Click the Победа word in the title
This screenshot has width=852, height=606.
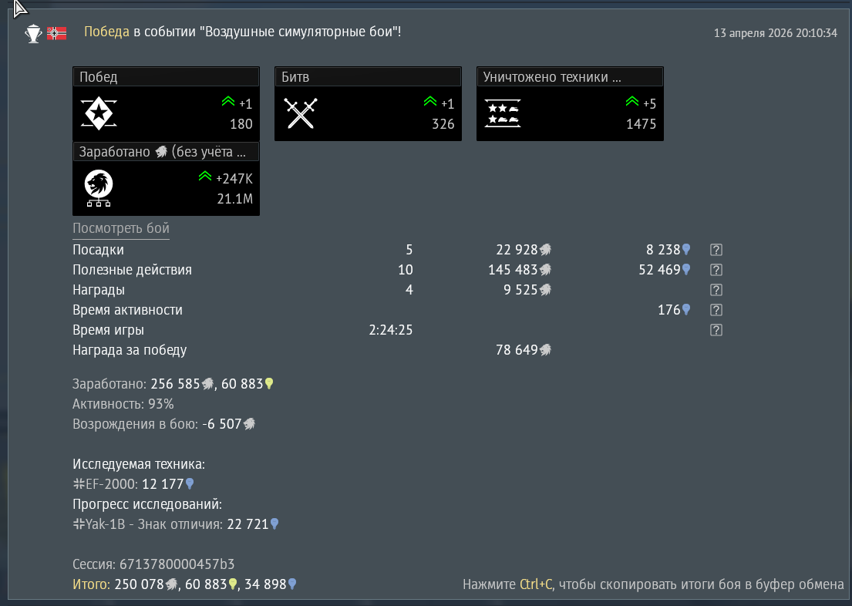click(106, 32)
